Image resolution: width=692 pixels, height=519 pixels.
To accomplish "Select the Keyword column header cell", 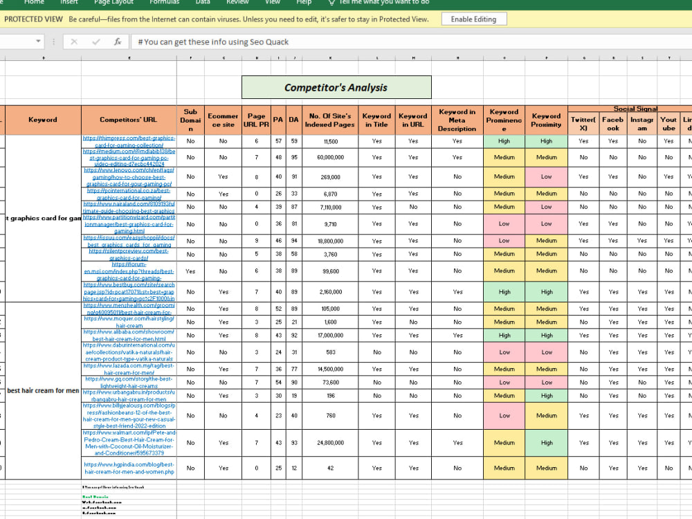I will tap(43, 120).
